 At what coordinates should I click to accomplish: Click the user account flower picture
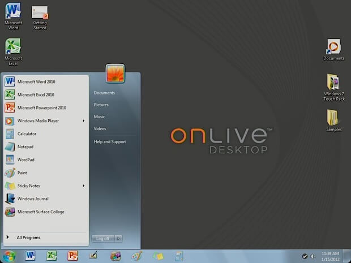point(115,74)
